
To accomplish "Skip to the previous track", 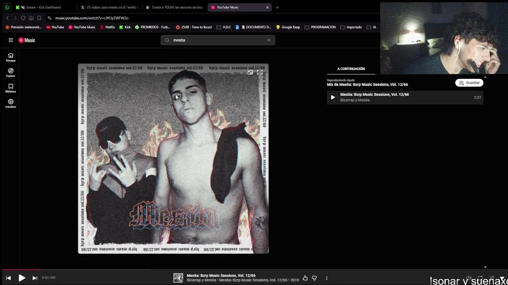I will pyautogui.click(x=8, y=278).
